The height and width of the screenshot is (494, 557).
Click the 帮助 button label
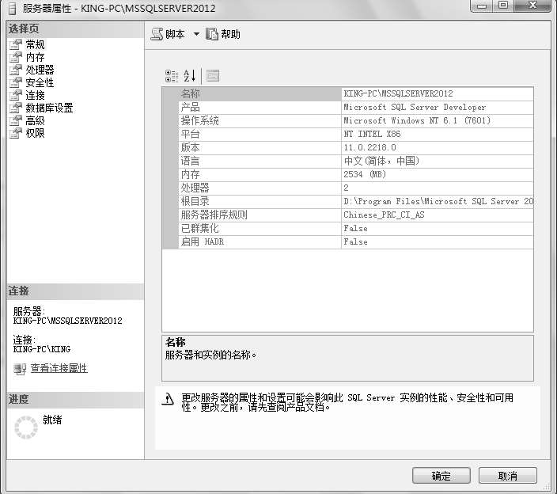coord(230,34)
